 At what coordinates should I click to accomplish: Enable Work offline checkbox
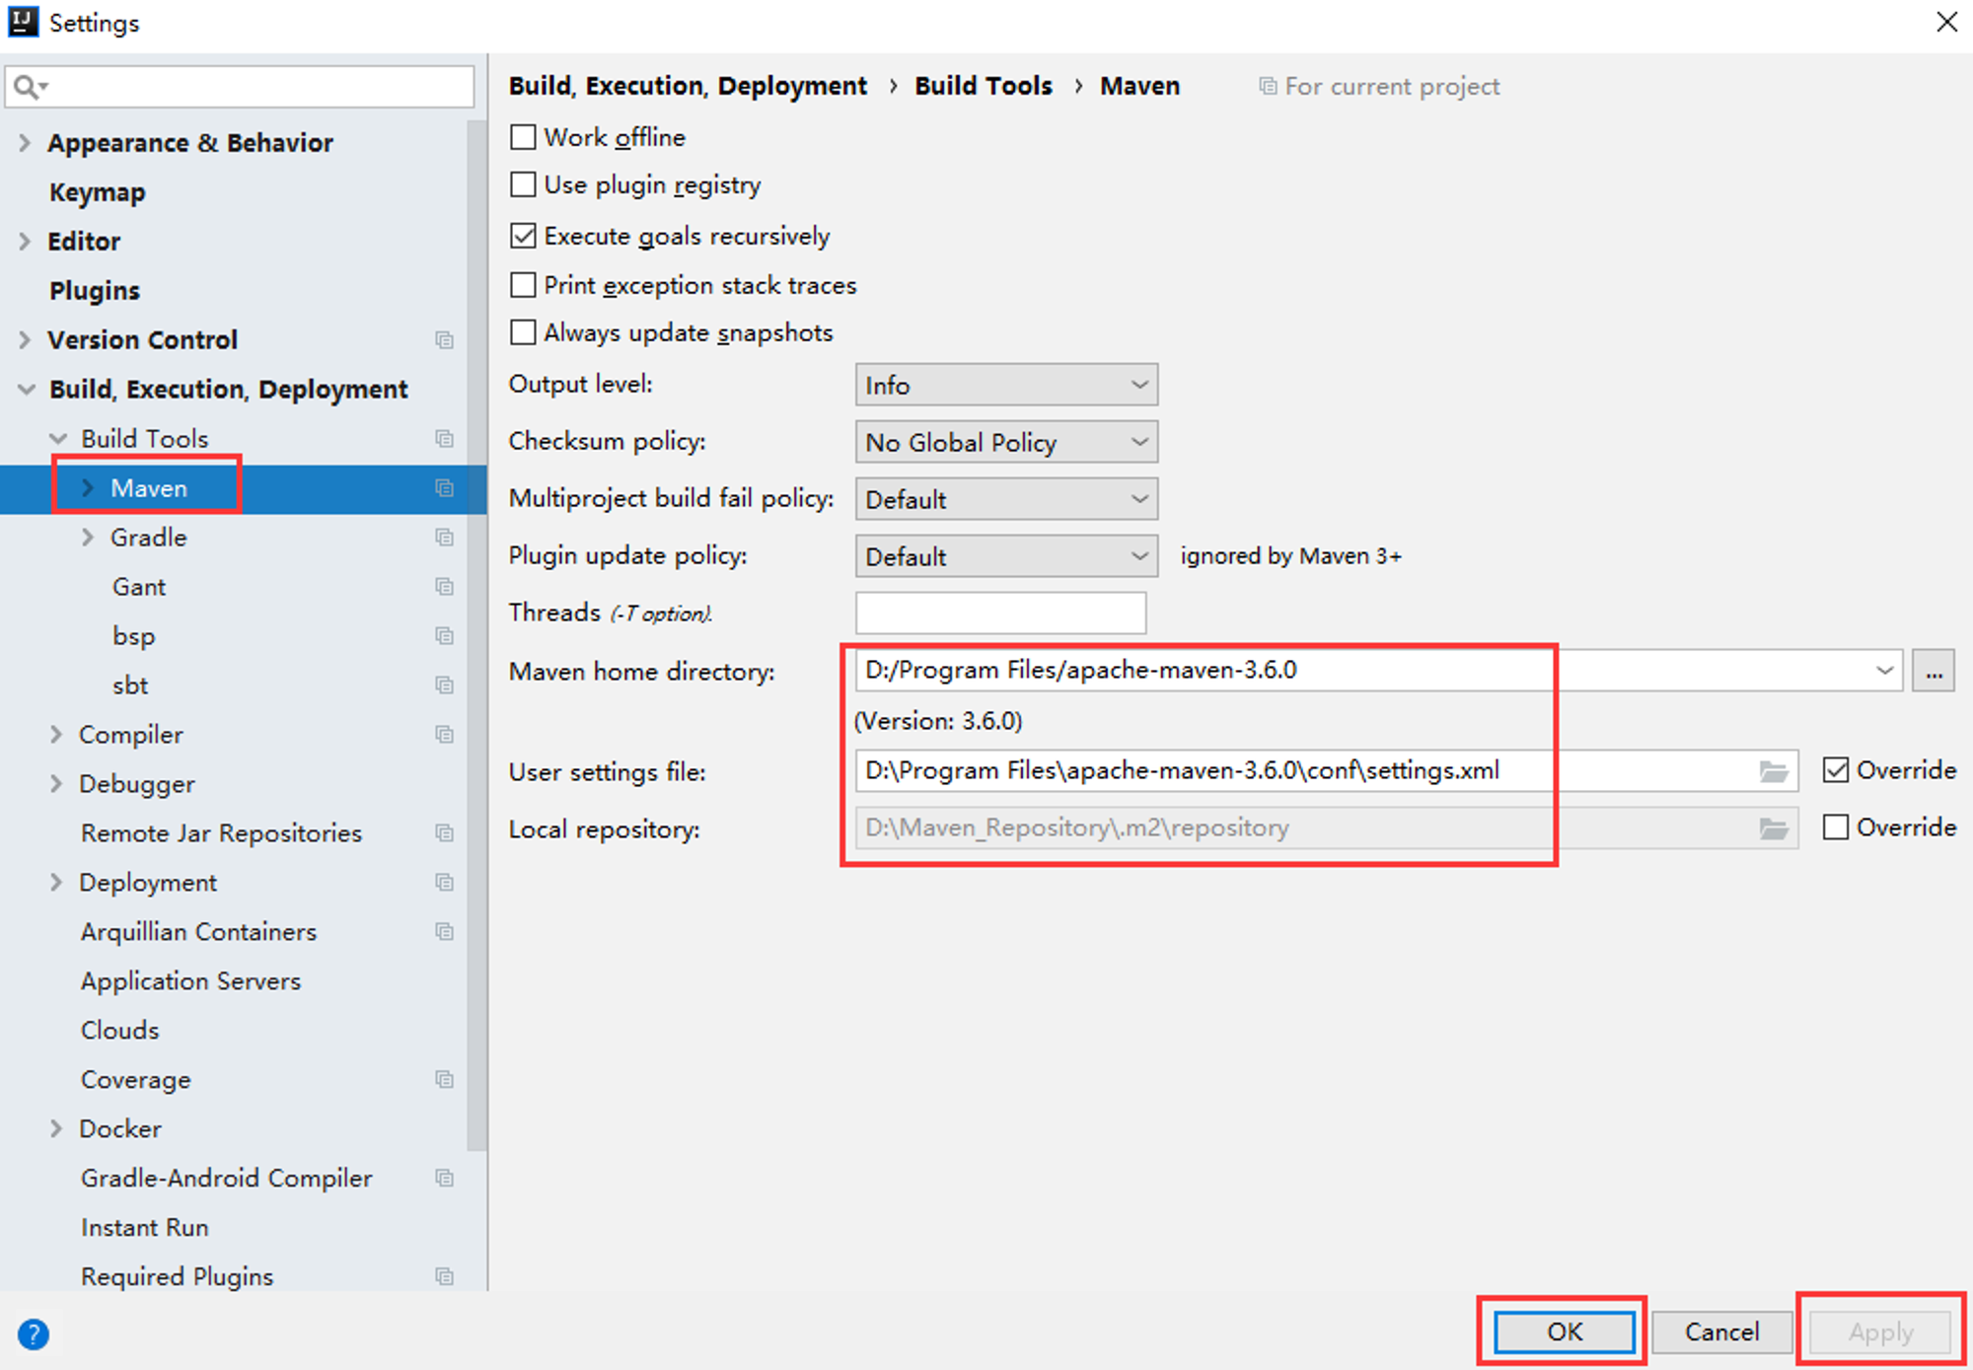tap(523, 136)
